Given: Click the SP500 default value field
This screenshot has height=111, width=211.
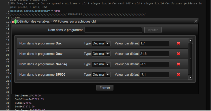Looking at the screenshot, I should (x=154, y=75).
